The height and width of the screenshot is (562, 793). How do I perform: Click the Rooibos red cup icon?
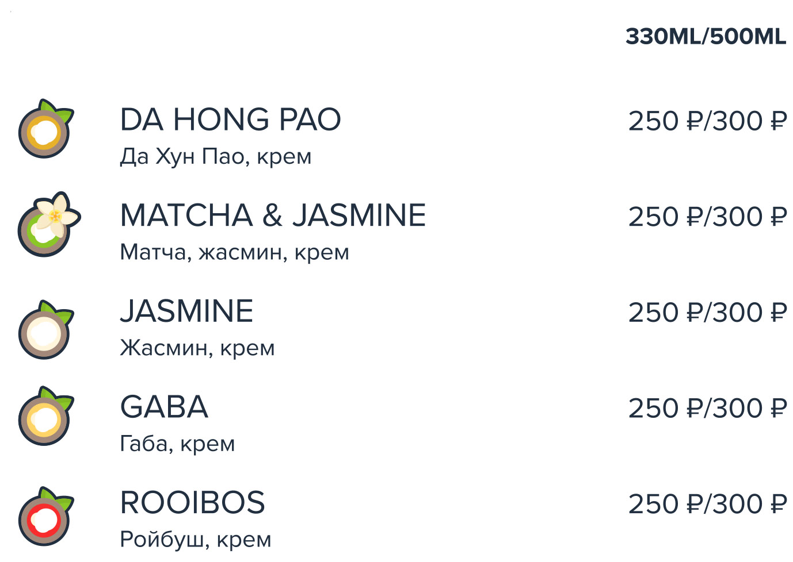45,516
